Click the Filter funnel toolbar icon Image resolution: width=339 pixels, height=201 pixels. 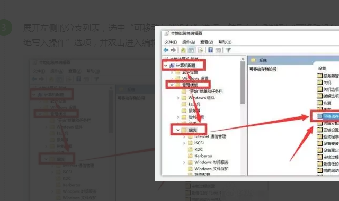click(x=228, y=50)
